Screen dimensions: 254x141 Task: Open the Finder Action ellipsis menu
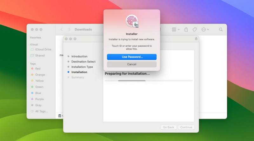[x=205, y=30]
